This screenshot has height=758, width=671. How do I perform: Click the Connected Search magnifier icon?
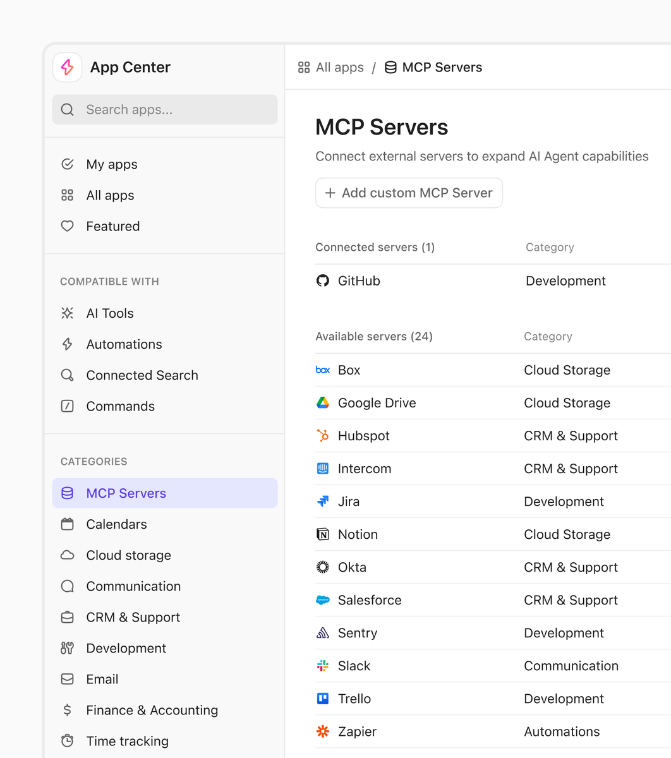pos(68,375)
